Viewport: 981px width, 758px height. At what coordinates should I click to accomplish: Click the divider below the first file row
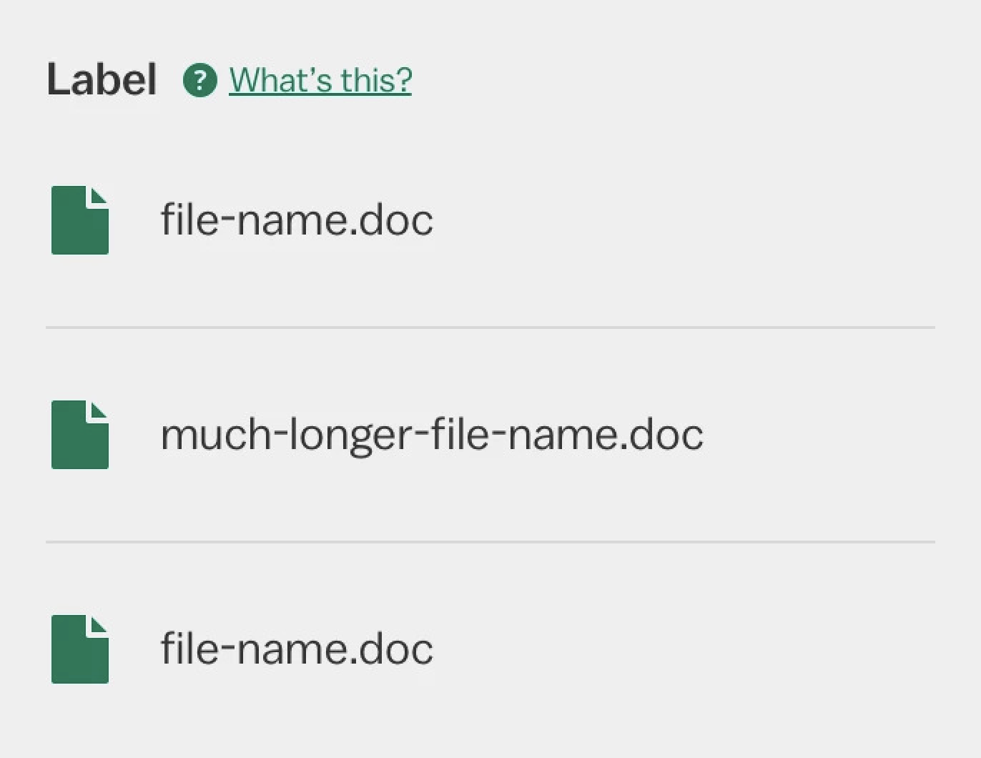(x=490, y=327)
